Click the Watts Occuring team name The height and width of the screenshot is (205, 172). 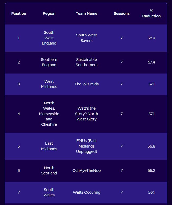87,192
